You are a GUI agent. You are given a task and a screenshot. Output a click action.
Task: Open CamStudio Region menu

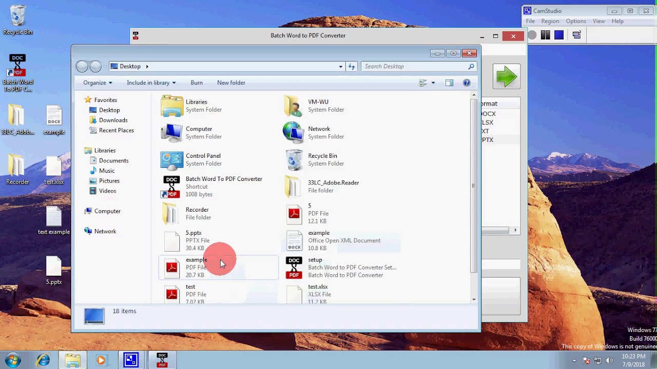(x=550, y=21)
